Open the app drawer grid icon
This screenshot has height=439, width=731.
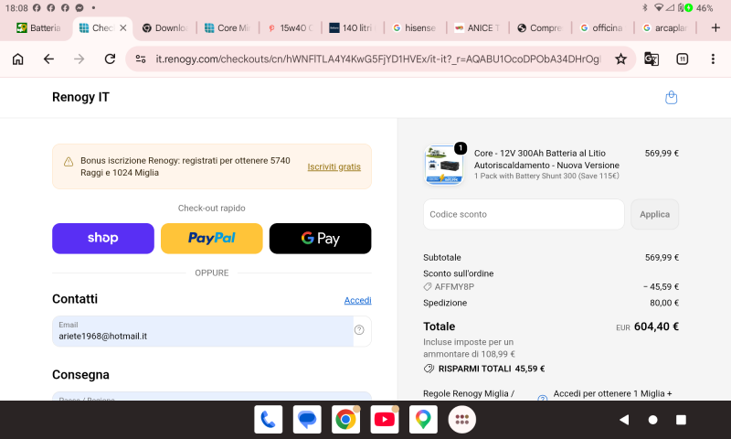click(x=461, y=420)
